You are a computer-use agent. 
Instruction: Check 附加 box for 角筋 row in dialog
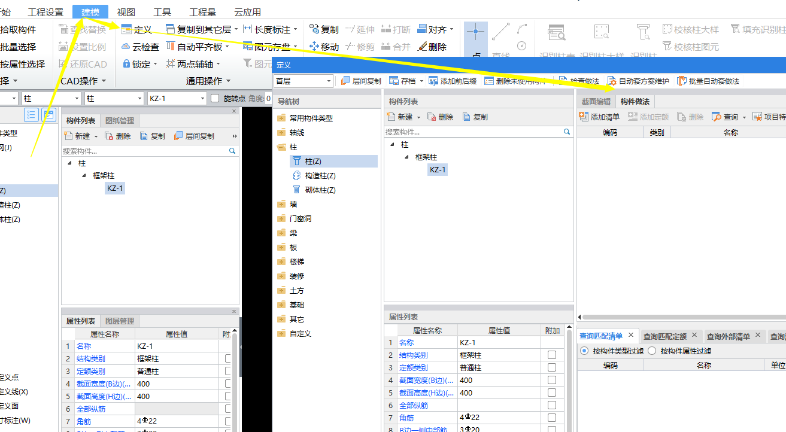click(551, 418)
